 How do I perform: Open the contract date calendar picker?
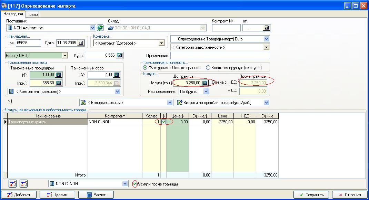pyautogui.click(x=267, y=28)
